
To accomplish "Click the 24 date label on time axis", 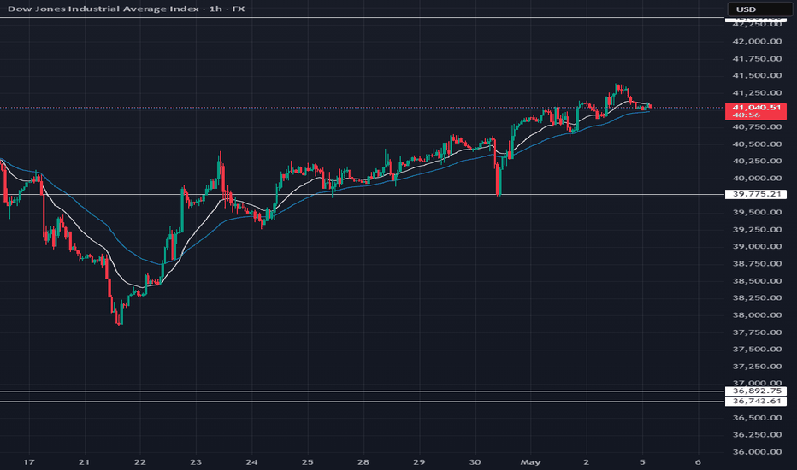I will pos(251,461).
